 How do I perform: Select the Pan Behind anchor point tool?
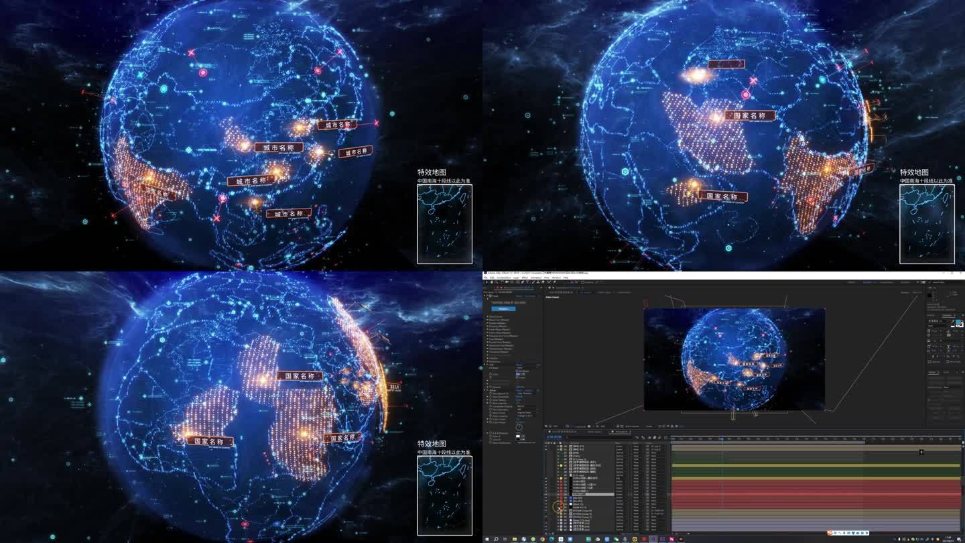coord(513,282)
